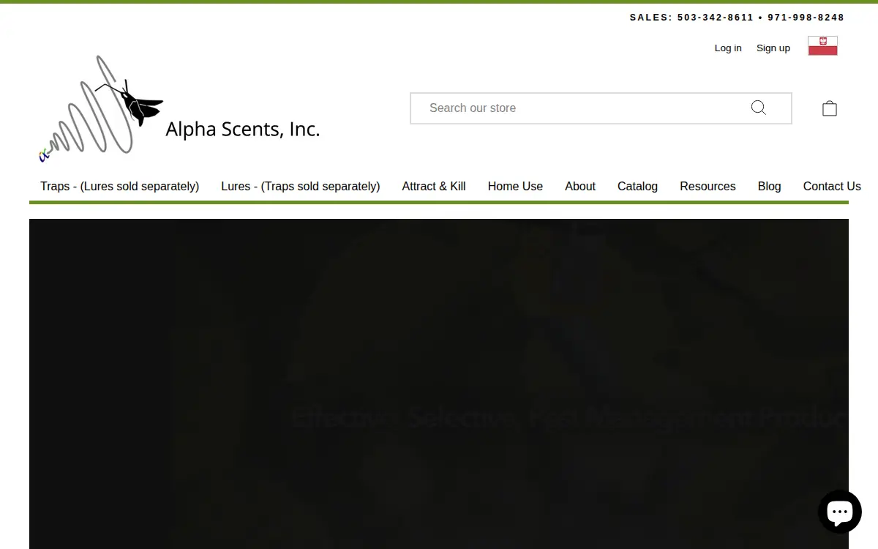Screen dimensions: 878x549
Task: Click the sales number 503-342-8611
Action: click(715, 18)
